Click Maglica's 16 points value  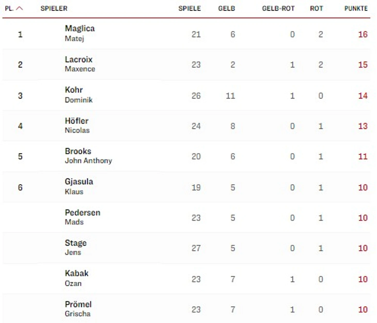click(363, 34)
